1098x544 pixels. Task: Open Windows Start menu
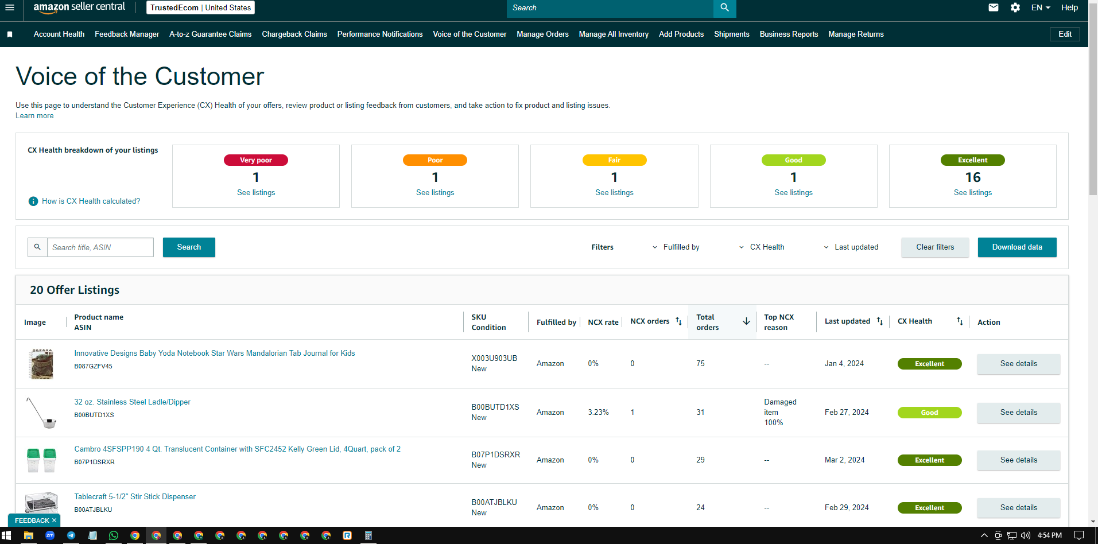6,535
